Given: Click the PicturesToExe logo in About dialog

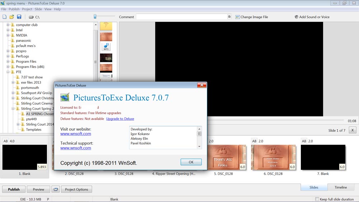Looking at the screenshot, I should tap(65, 98).
